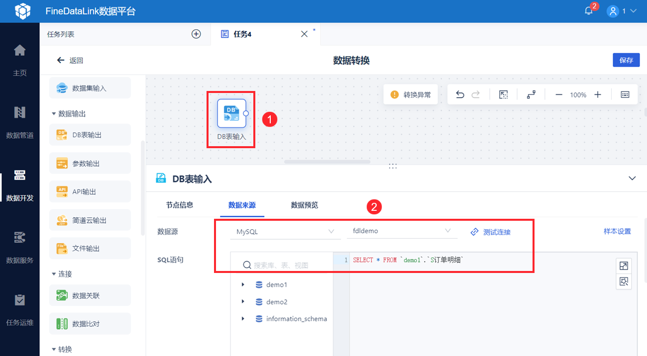This screenshot has width=647, height=356.
Task: Click the panel resize drag handle
Action: [x=393, y=166]
